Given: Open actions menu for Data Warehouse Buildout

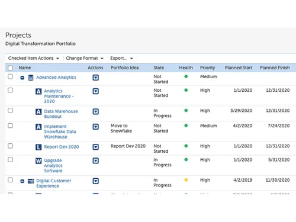Looking at the screenshot, I should click(x=96, y=111).
